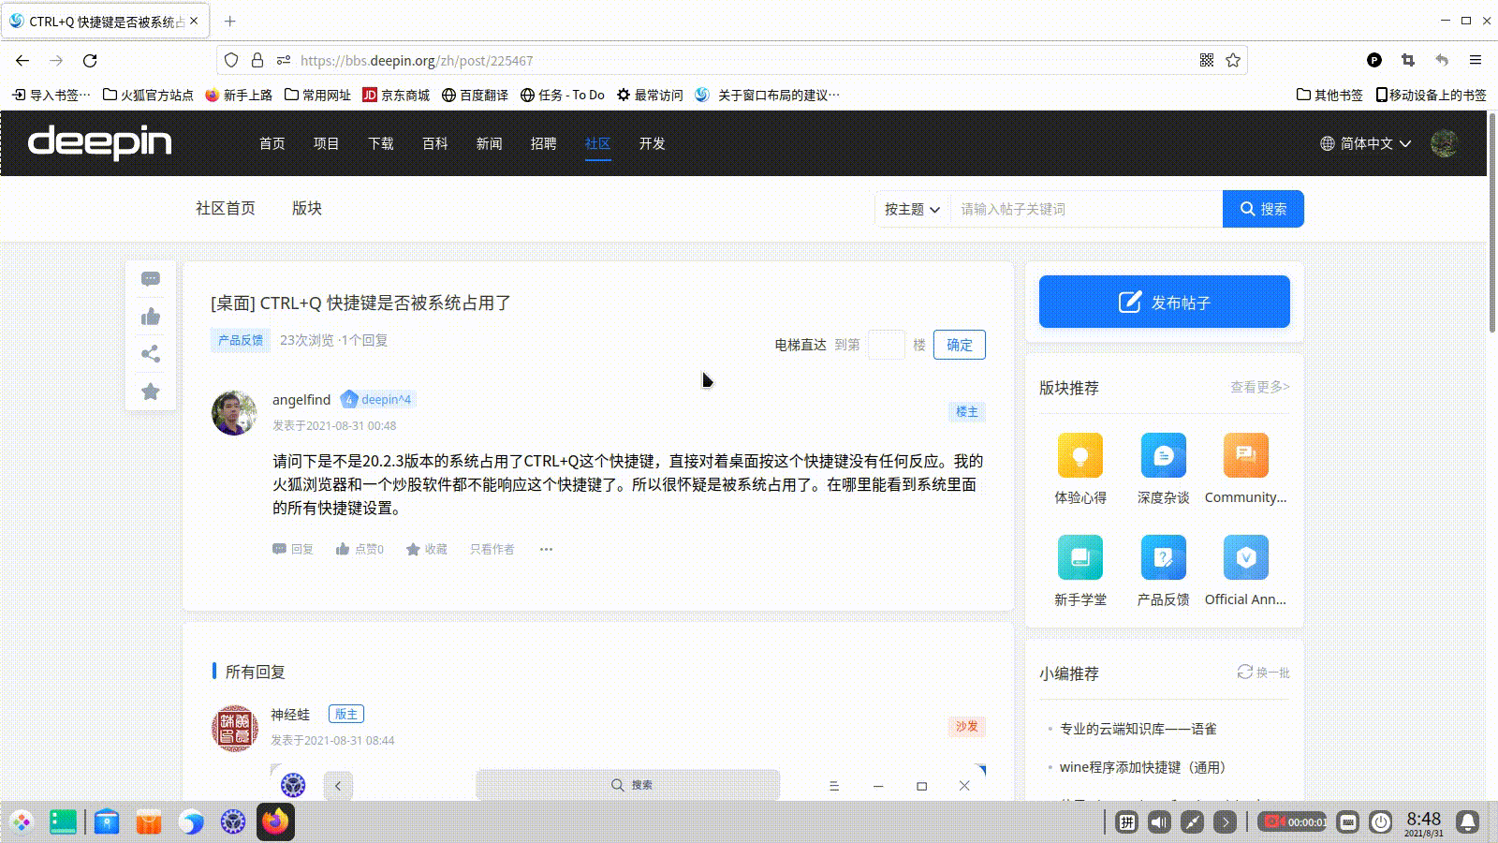Click the post keyword search input field
This screenshot has width=1498, height=843.
[x=1085, y=209]
